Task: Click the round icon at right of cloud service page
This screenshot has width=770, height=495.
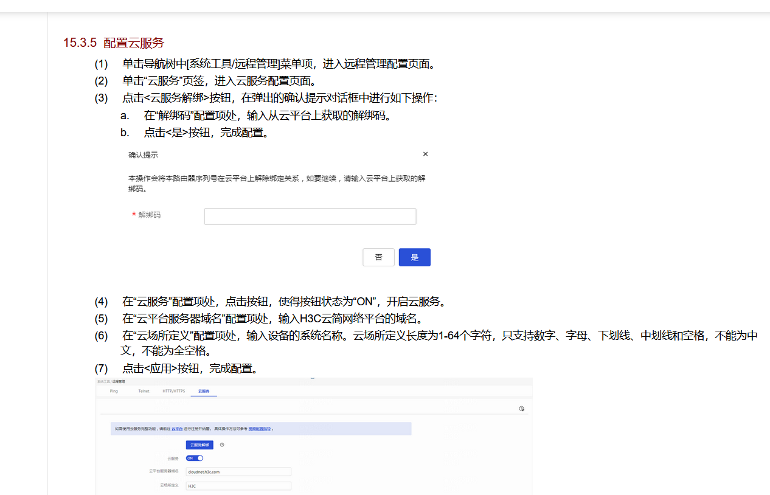Action: point(521,409)
